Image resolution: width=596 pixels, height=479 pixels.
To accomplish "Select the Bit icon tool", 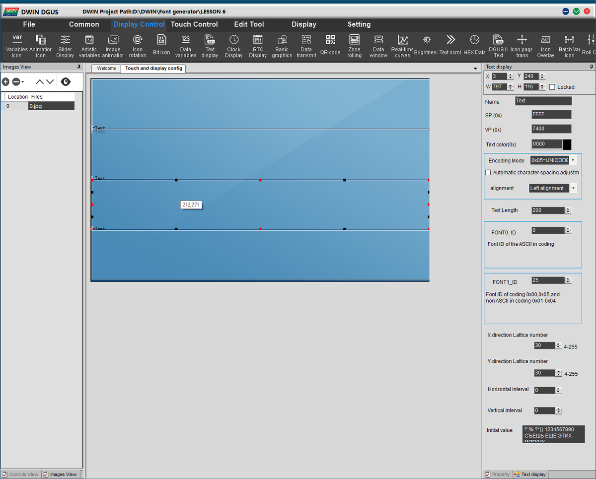I will (x=161, y=45).
